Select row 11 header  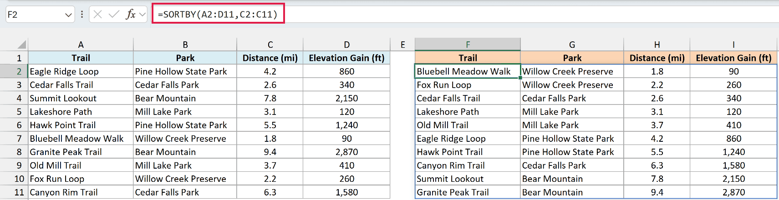(x=14, y=192)
